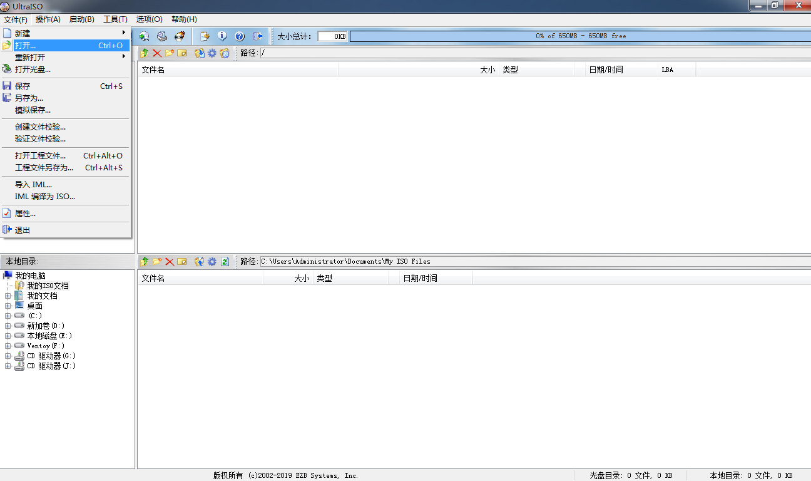811x481 pixels.
Task: Go up one level in local pane toolbar
Action: click(145, 262)
